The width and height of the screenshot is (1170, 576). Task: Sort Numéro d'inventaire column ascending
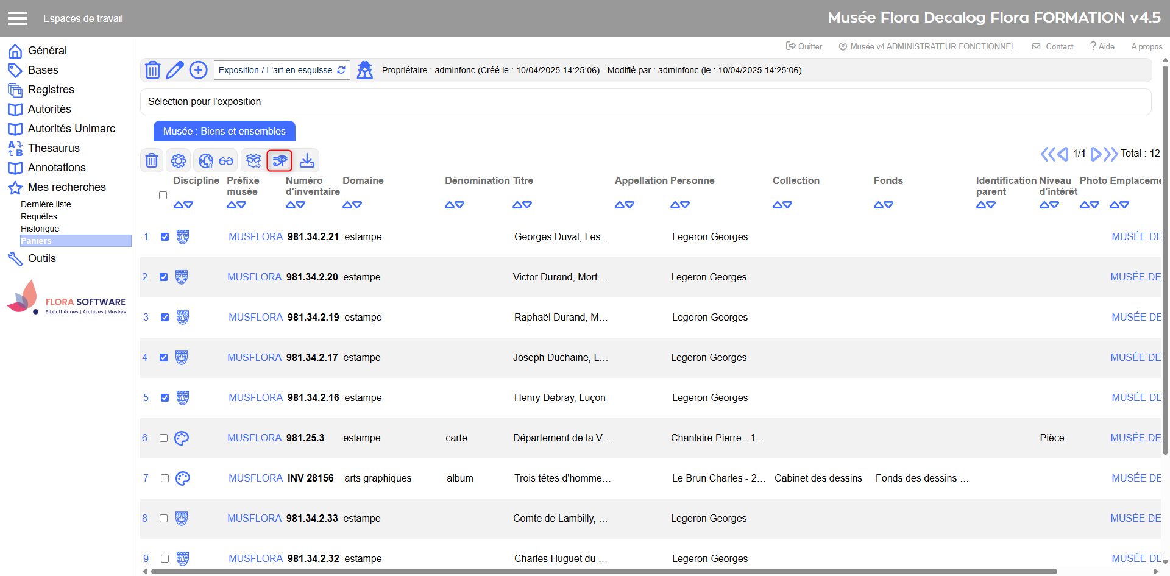pos(291,205)
